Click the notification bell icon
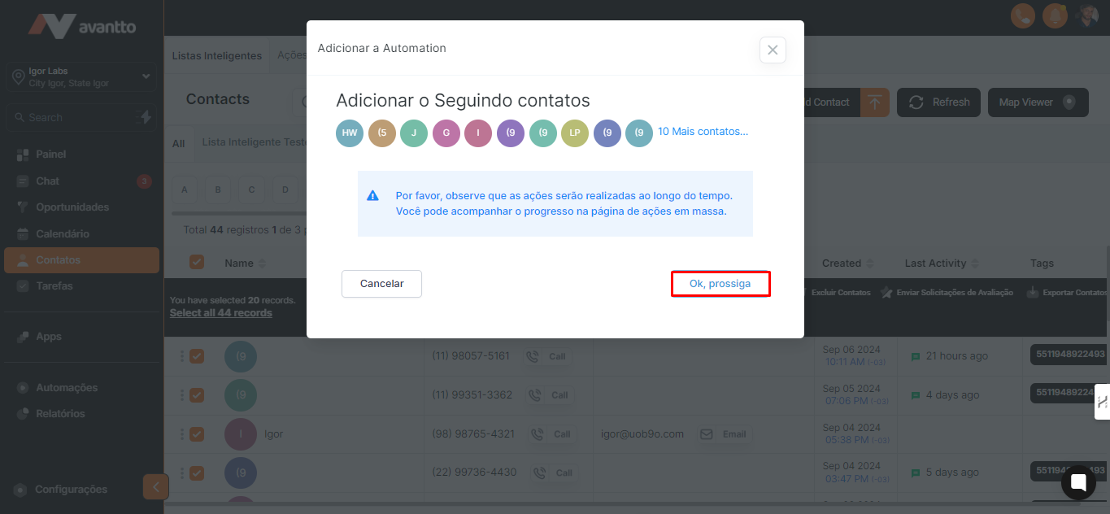Screen dimensions: 1110x514 click(1055, 15)
